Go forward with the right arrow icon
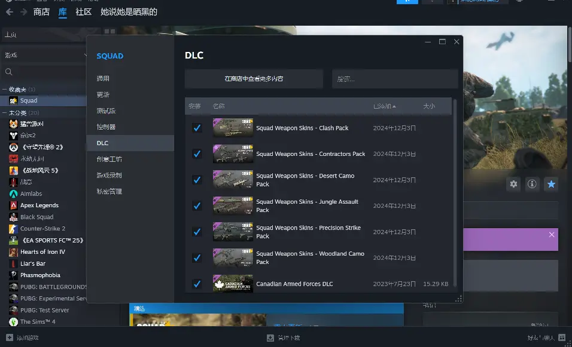The width and height of the screenshot is (572, 347). [24, 12]
